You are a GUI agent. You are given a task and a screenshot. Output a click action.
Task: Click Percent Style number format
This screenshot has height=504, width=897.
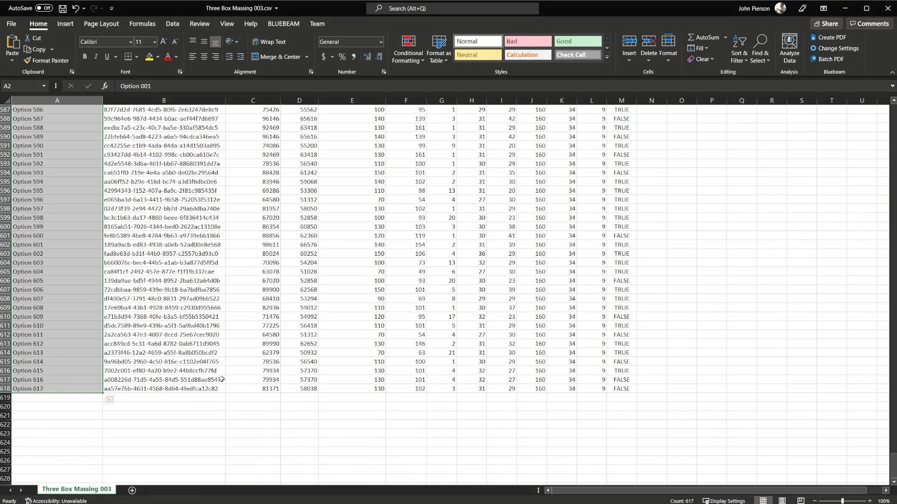342,57
